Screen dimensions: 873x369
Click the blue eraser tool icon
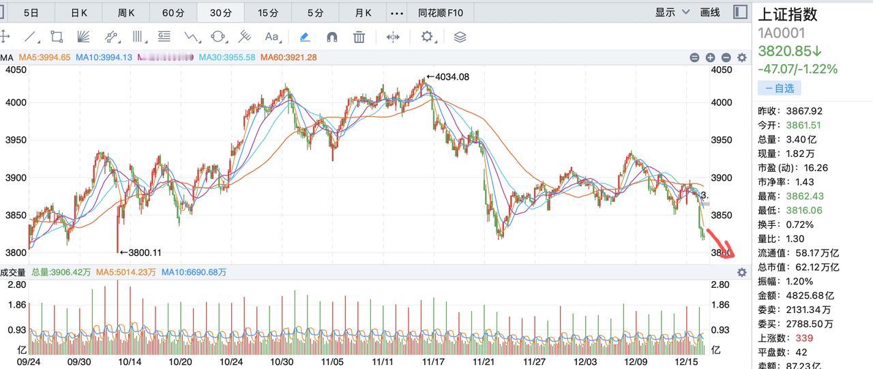(x=305, y=37)
